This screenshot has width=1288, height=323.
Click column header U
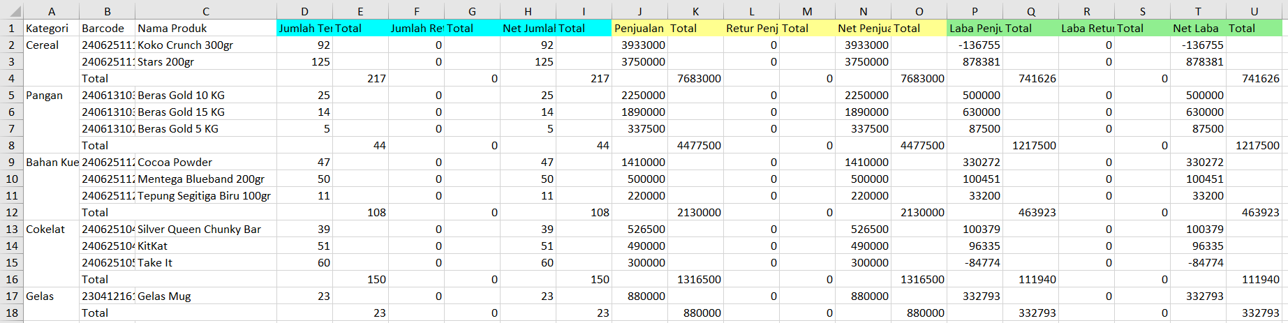point(1254,12)
